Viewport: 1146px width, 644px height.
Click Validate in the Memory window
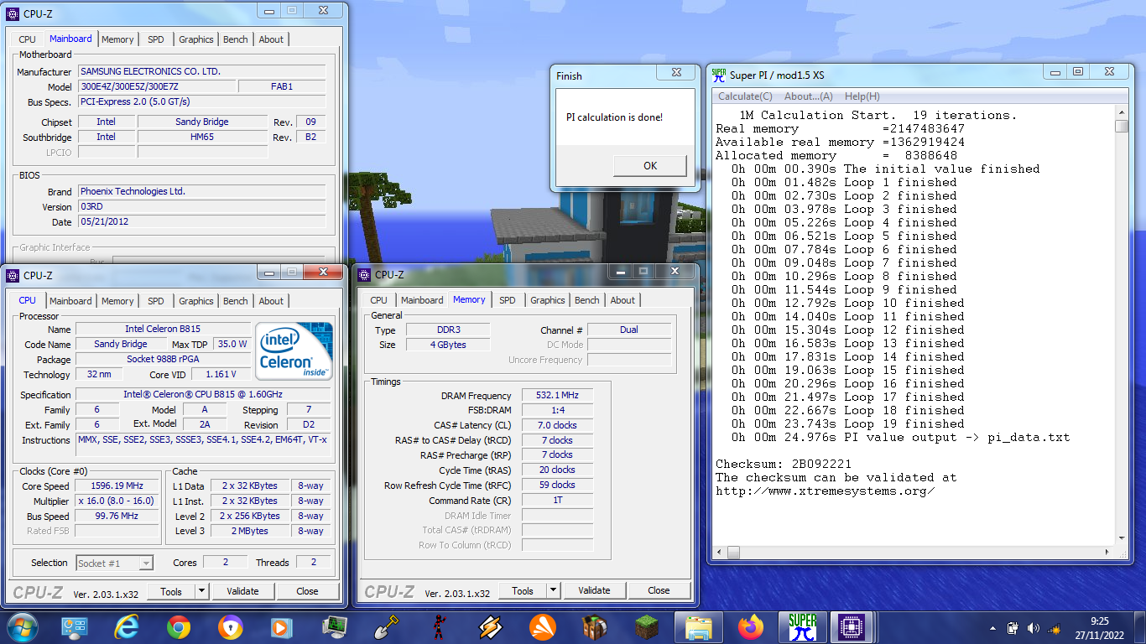(x=594, y=590)
